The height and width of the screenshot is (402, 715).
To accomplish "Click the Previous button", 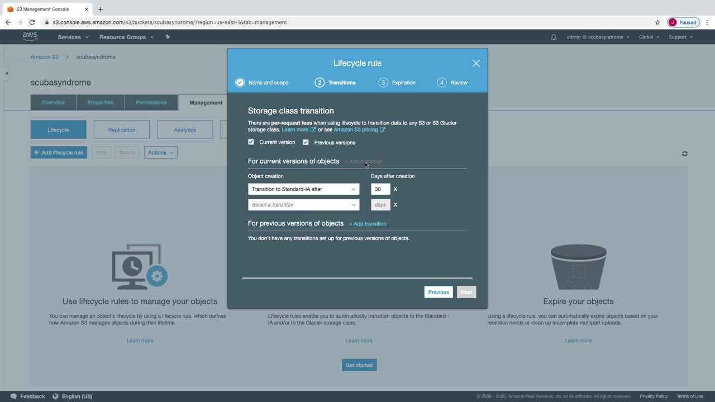I will [x=438, y=292].
